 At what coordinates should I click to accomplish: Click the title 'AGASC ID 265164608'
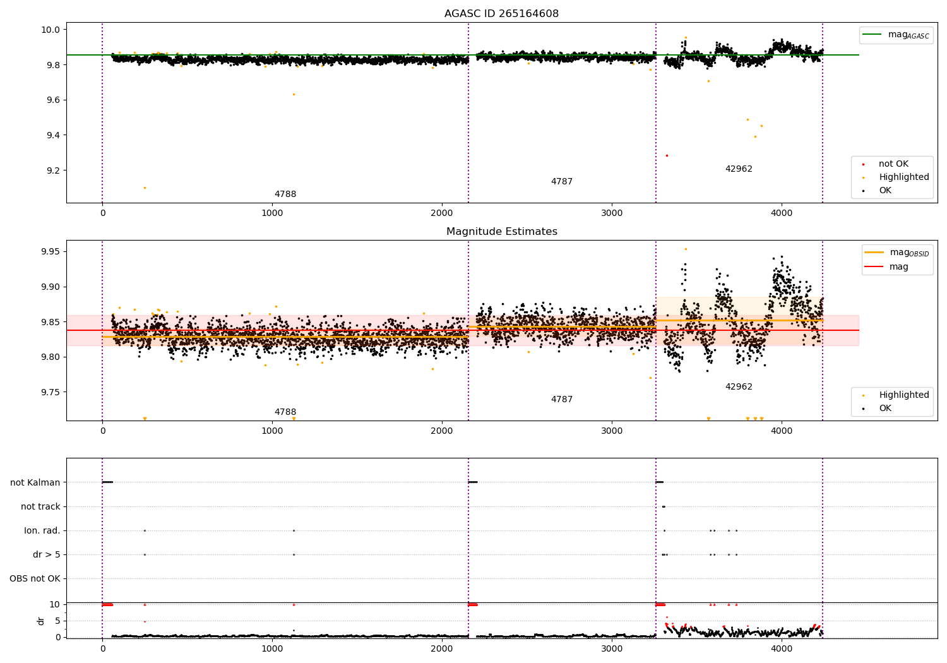tap(501, 14)
